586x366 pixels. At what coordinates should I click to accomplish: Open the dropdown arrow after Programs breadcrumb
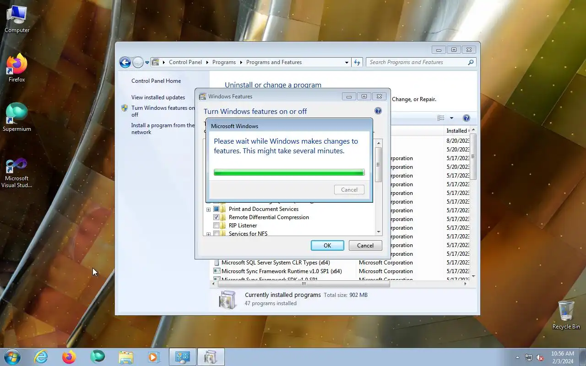(241, 62)
